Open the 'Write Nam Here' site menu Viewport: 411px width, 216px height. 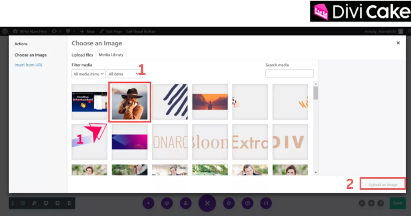(30, 31)
